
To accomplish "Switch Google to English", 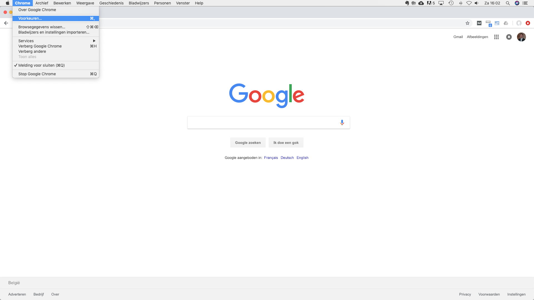I will pyautogui.click(x=302, y=158).
